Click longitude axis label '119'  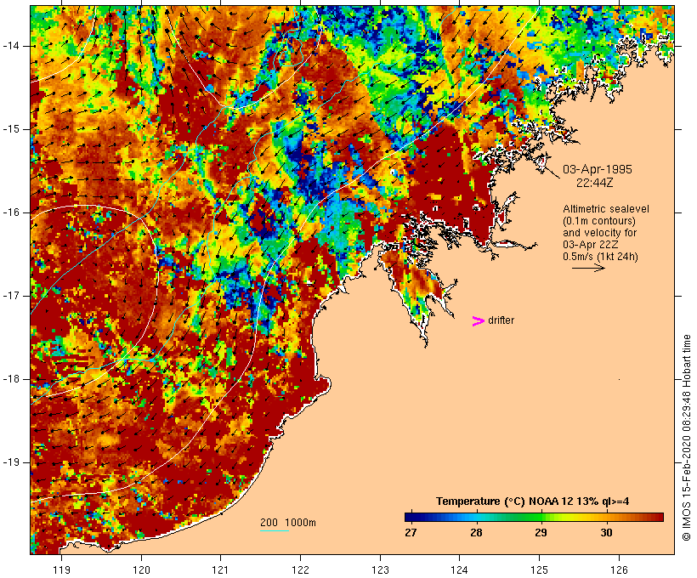[61, 569]
